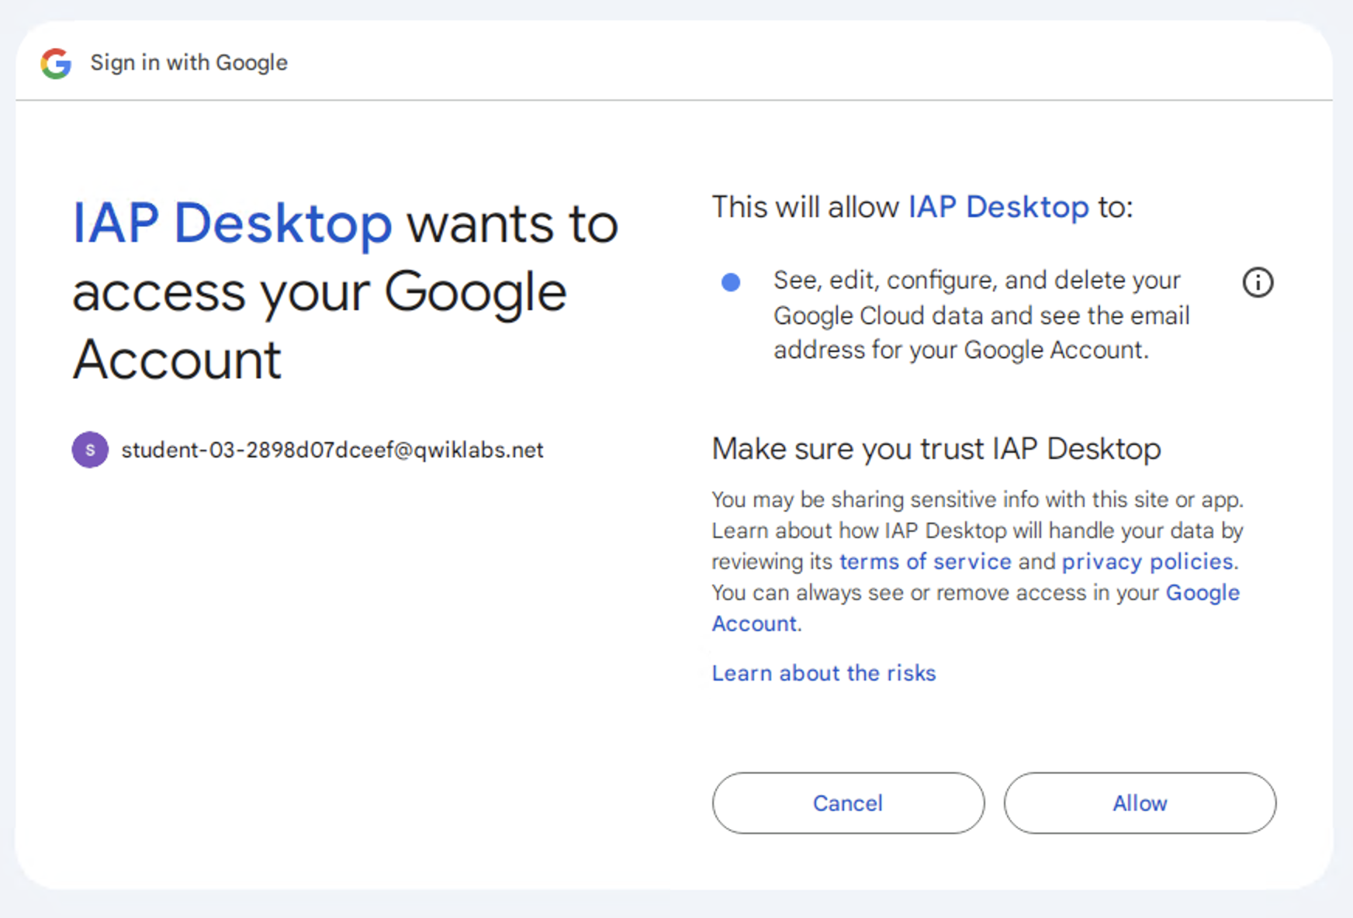Viewport: 1353px width, 918px height.
Task: Click the blue bullet dot beside permission
Action: 731,282
